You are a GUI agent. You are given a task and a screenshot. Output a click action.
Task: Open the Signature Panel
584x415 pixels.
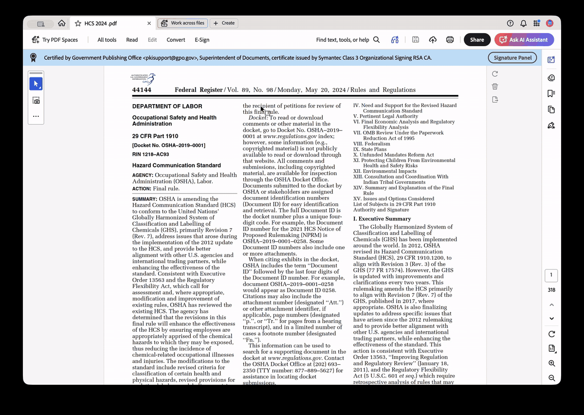[x=512, y=57]
